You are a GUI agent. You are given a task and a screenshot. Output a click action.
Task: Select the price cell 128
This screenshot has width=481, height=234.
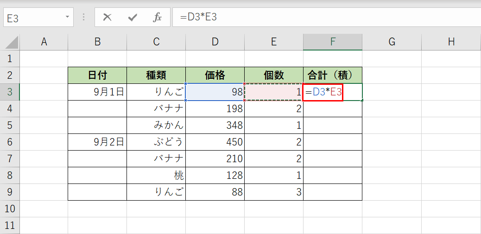click(215, 176)
